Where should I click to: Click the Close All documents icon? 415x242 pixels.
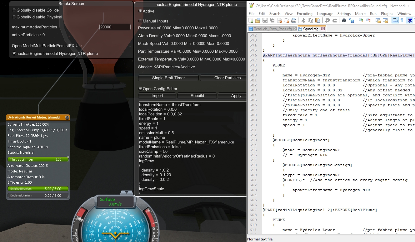(287, 20)
